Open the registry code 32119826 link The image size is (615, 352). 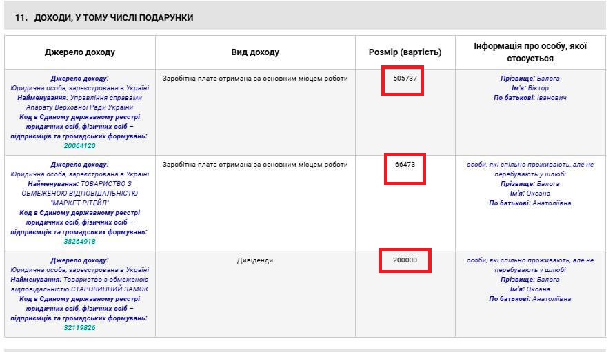(79, 328)
